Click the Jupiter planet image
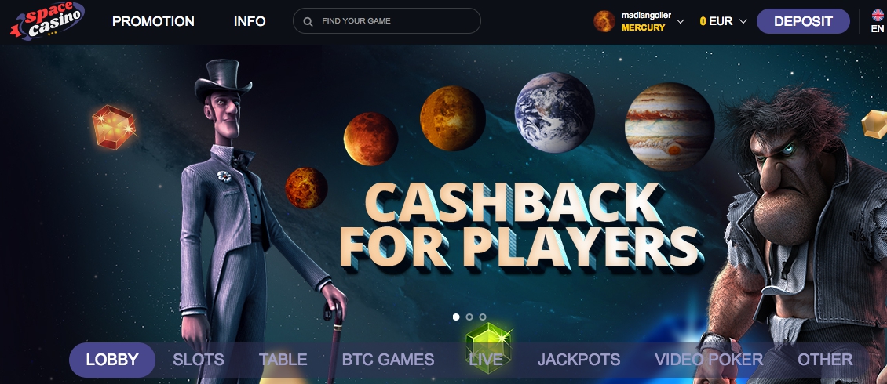 (670, 126)
